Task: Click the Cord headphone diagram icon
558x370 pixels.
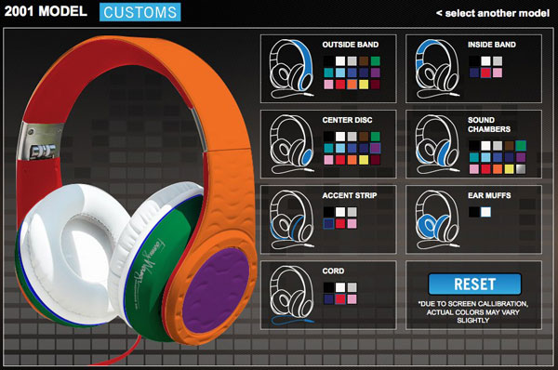Action: click(x=292, y=295)
